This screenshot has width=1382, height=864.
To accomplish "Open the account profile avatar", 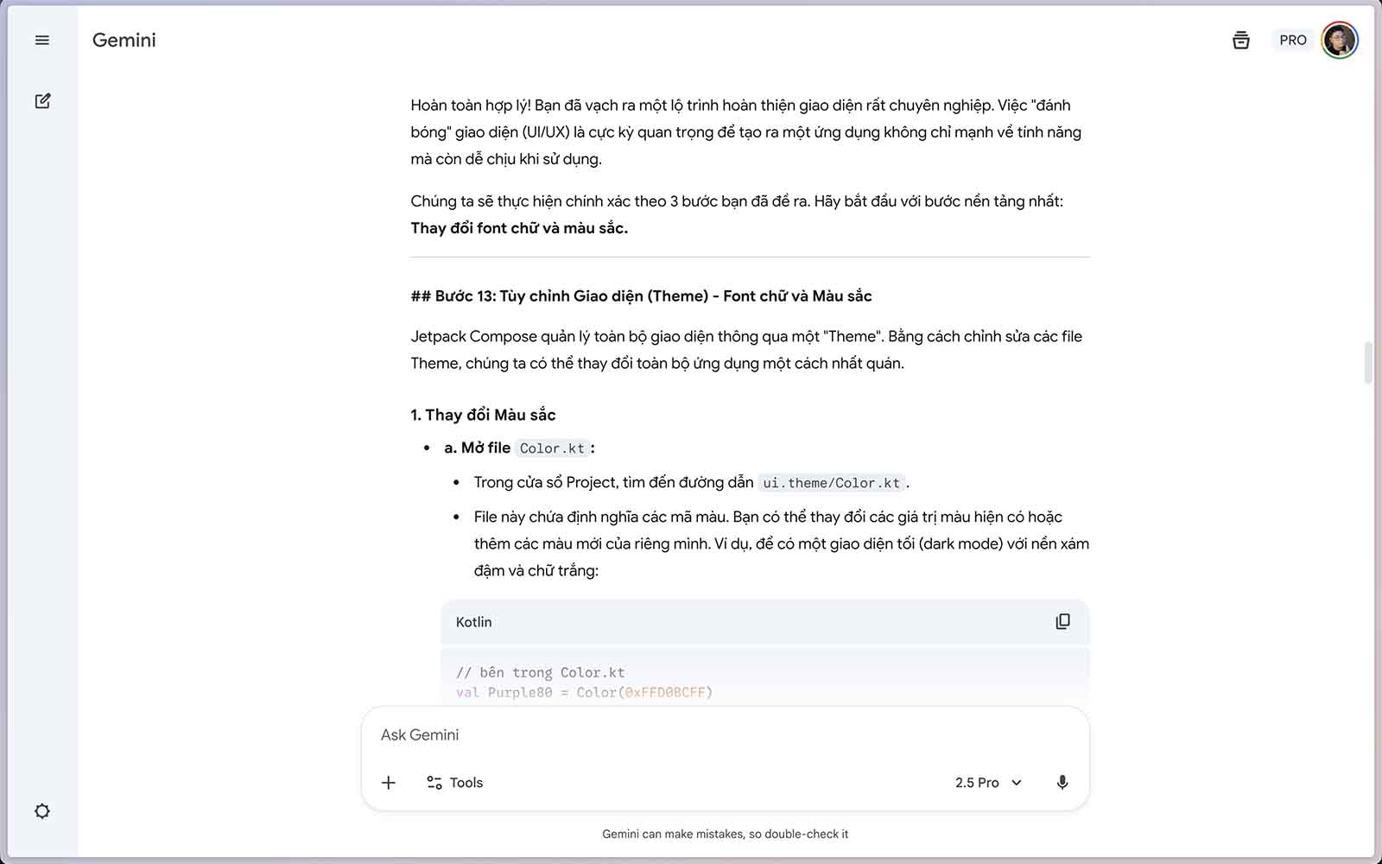I will coord(1339,41).
